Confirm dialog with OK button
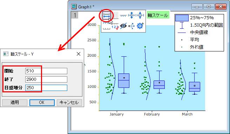 pos(42,103)
